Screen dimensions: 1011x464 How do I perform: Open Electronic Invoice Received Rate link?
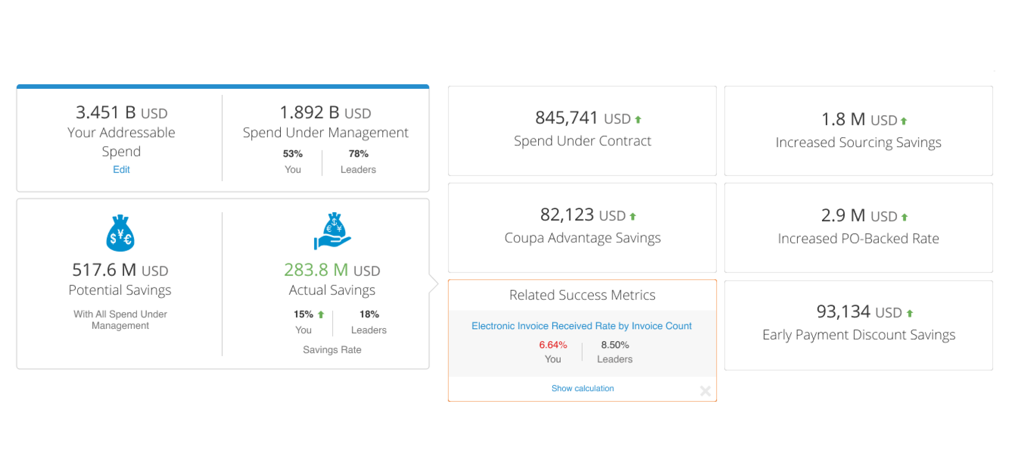point(581,326)
